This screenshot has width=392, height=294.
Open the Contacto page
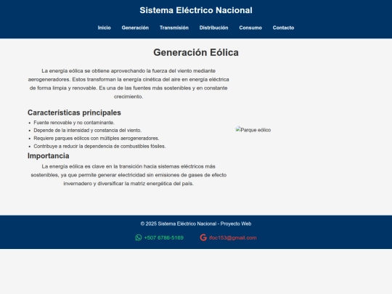[x=283, y=28]
